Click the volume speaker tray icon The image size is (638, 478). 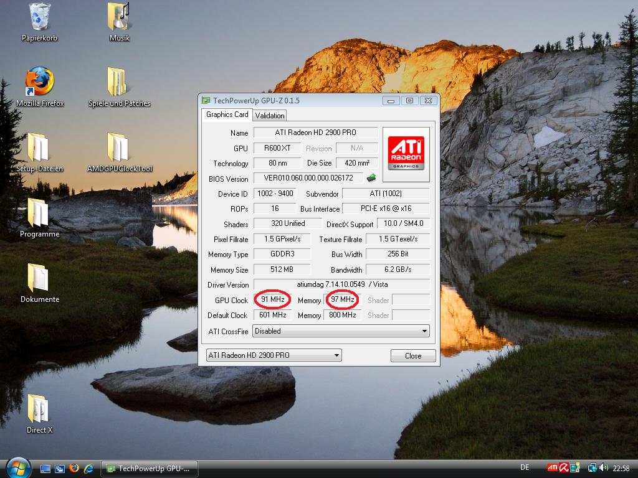(x=604, y=468)
